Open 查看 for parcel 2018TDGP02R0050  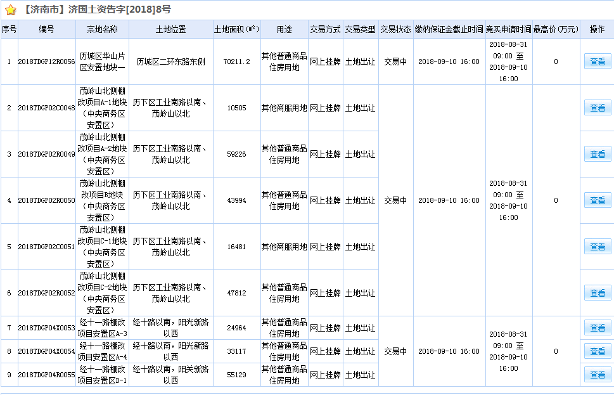(597, 200)
